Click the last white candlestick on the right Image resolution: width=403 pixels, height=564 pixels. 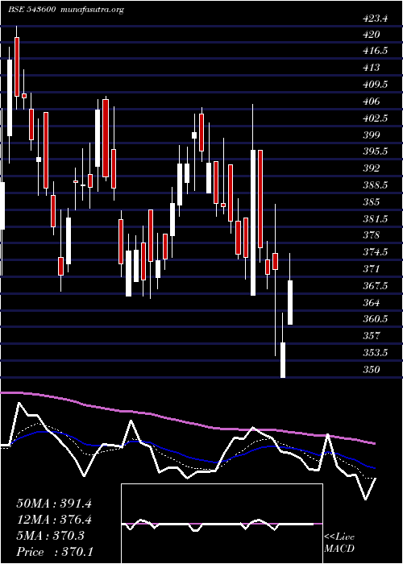[x=290, y=302]
